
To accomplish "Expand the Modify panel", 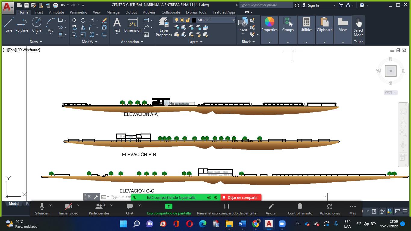I will point(90,42).
